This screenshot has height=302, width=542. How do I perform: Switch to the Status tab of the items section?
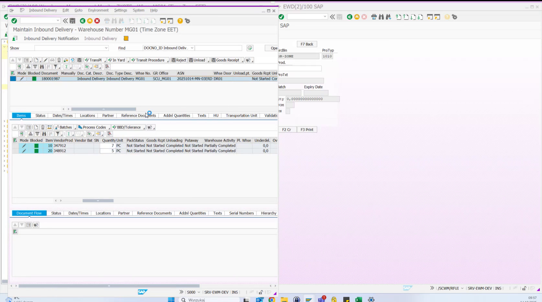[x=40, y=115]
